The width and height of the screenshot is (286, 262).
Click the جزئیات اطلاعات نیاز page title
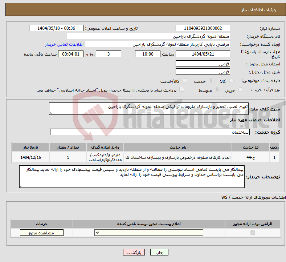point(259,10)
